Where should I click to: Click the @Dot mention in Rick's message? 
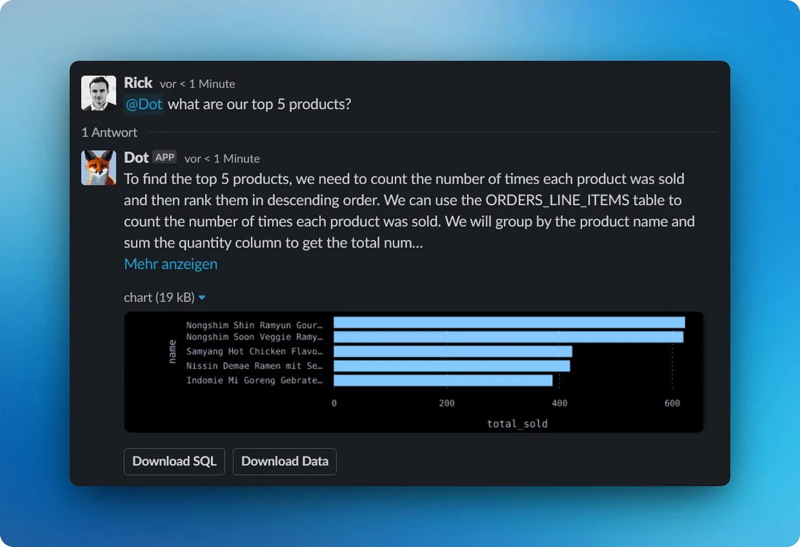point(144,104)
